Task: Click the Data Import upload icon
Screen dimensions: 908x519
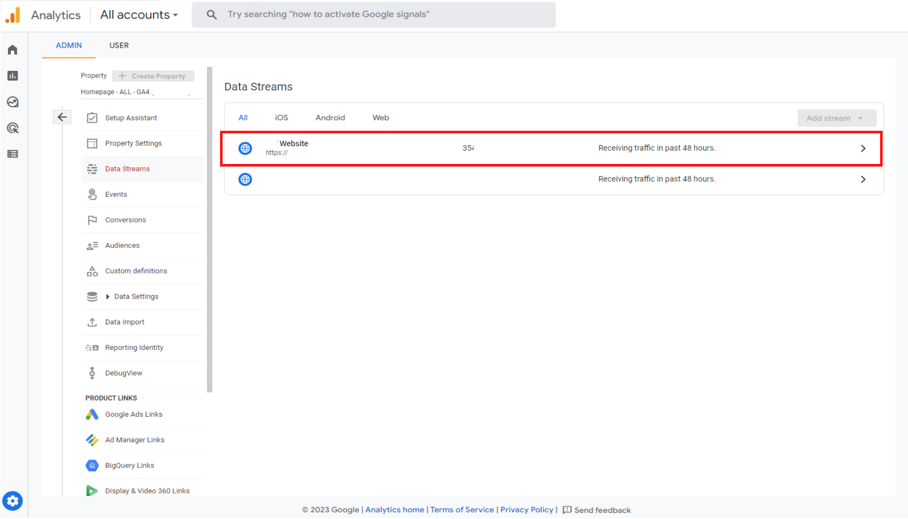Action: [92, 322]
